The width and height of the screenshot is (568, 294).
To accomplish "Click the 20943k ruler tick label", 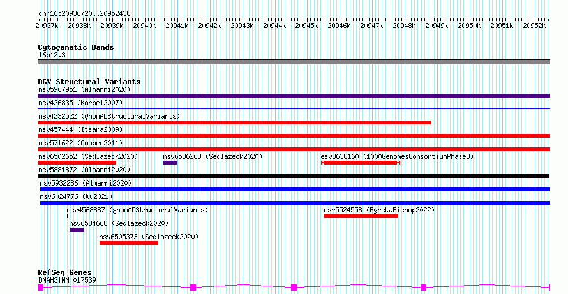I will [242, 26].
